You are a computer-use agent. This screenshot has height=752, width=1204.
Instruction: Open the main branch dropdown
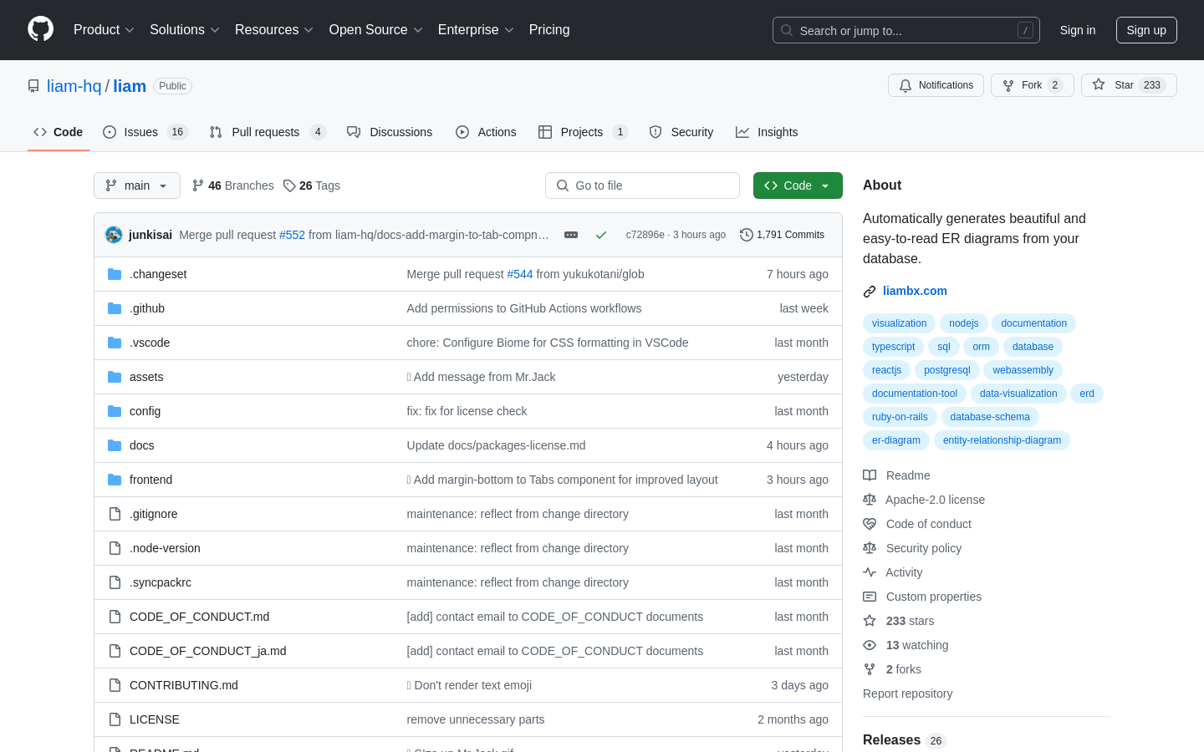[137, 185]
